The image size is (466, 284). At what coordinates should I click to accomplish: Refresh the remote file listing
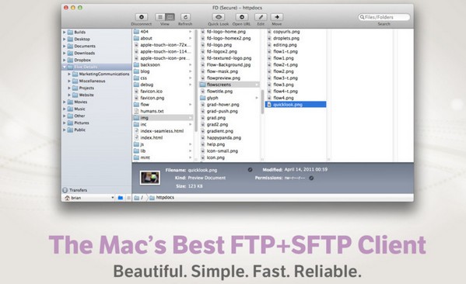click(185, 17)
